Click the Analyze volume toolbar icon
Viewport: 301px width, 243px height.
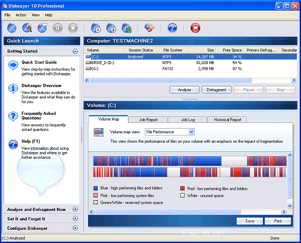point(12,28)
